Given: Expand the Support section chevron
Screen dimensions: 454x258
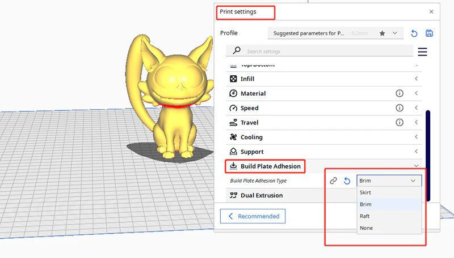Looking at the screenshot, I should (x=416, y=151).
